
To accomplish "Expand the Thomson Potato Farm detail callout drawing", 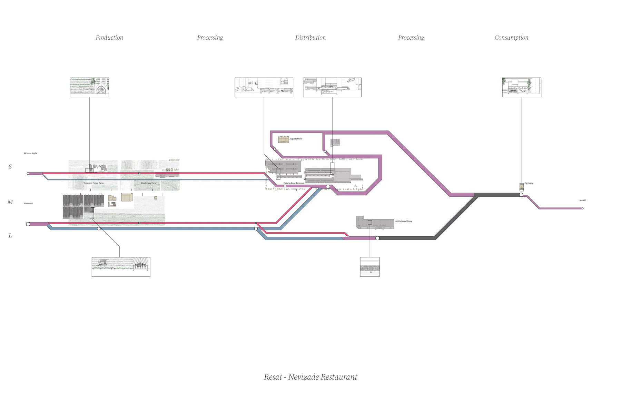I will click(x=89, y=87).
